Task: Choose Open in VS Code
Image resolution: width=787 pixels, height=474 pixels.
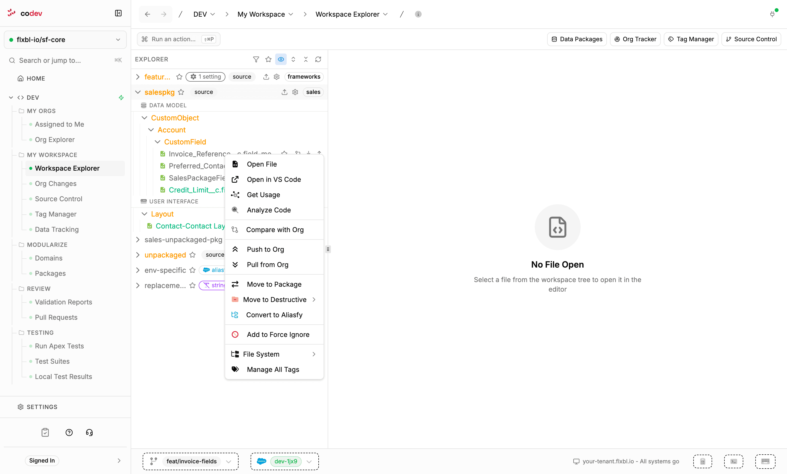Action: [274, 179]
